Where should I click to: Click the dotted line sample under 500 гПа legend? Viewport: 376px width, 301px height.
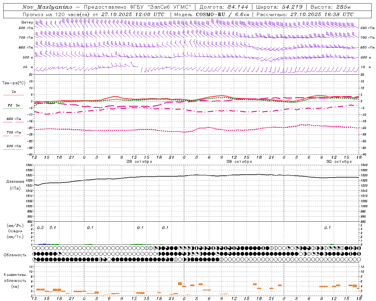tap(13, 149)
